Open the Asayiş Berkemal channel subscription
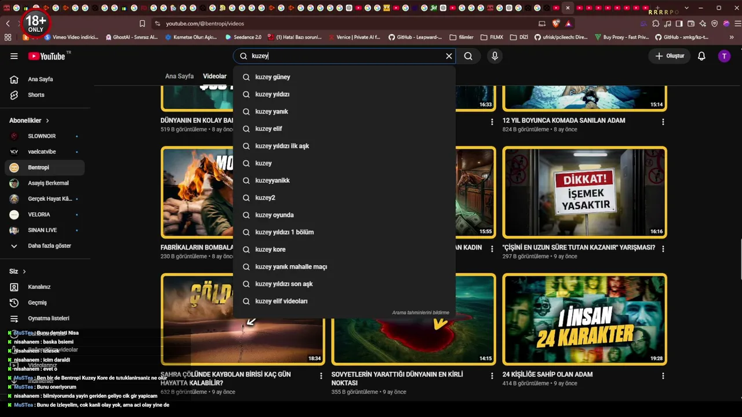 (x=45, y=183)
